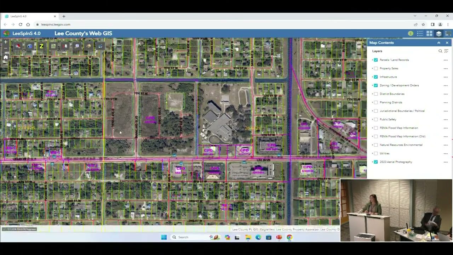Collapse the Map Contents panel
The height and width of the screenshot is (255, 453).
[x=439, y=43]
